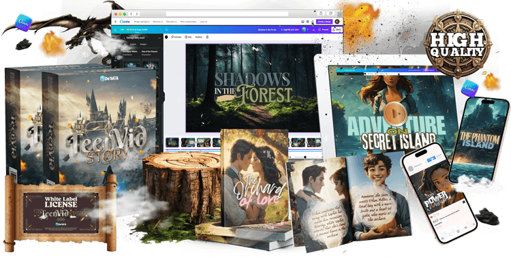Select the first page thumbnail in timeline
This screenshot has width=511, height=257.
(x=172, y=142)
